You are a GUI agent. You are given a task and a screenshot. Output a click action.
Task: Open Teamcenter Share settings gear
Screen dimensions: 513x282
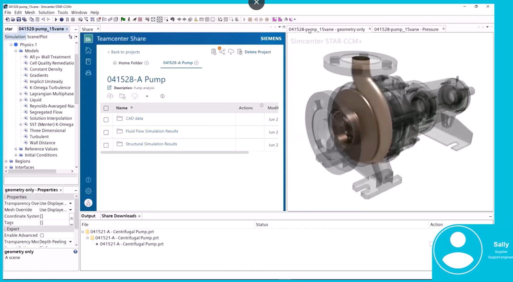point(88,191)
